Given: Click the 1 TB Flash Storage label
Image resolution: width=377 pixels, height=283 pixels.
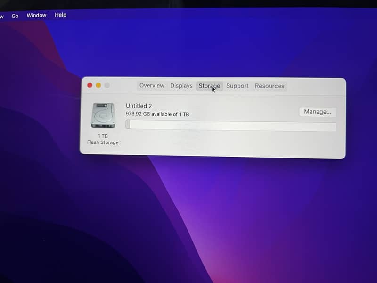Looking at the screenshot, I should pyautogui.click(x=103, y=139).
